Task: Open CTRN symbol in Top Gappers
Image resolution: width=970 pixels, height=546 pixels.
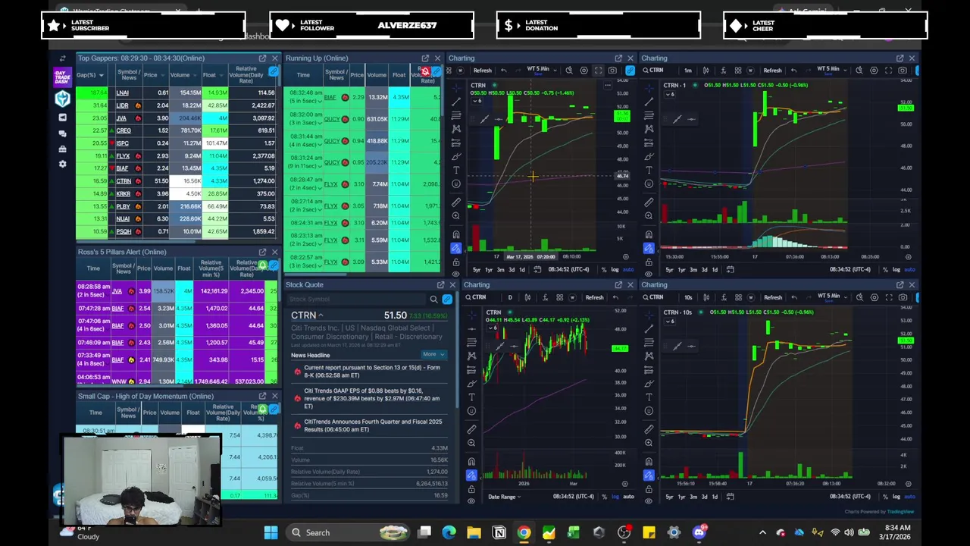Action: click(x=124, y=181)
